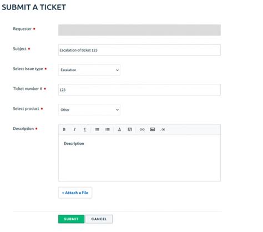Insert an image into the description
This screenshot has width=263, height=232.
pyautogui.click(x=153, y=129)
